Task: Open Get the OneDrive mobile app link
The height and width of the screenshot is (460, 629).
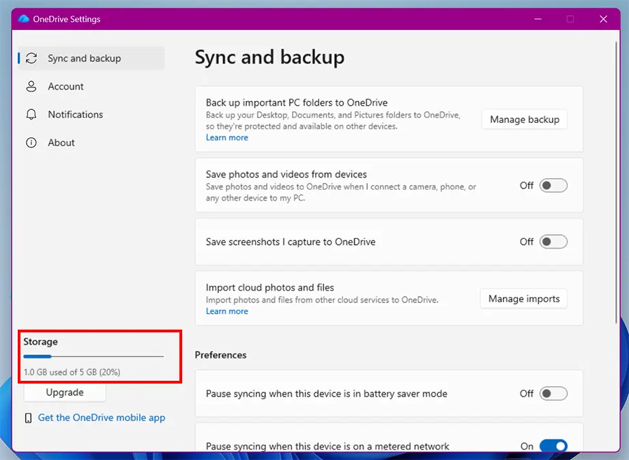Action: pyautogui.click(x=102, y=418)
